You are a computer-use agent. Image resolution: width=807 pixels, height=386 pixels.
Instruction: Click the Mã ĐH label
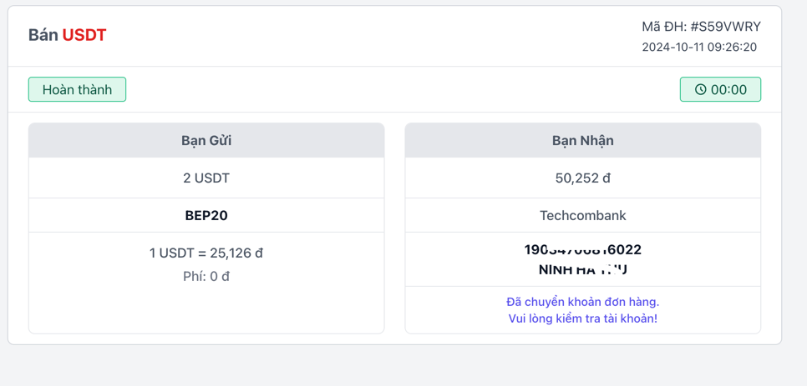[663, 27]
